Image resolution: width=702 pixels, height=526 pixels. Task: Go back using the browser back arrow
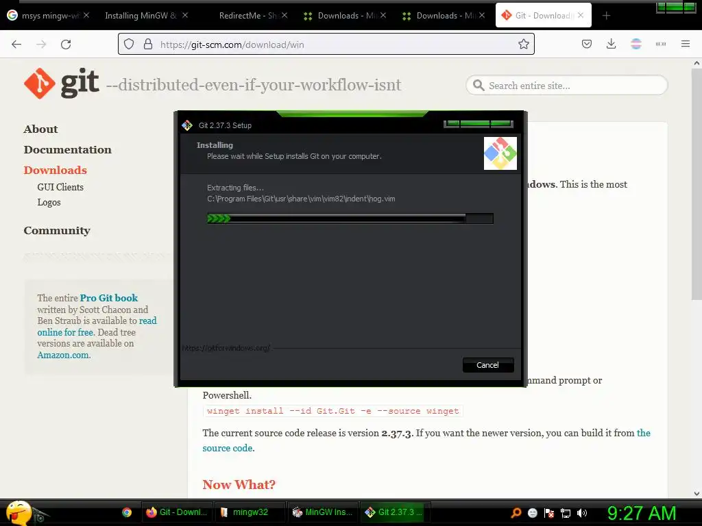click(x=16, y=45)
